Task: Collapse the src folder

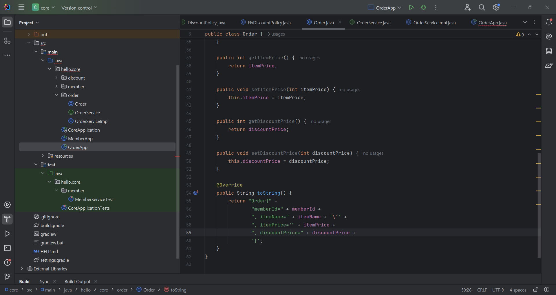Action: 29,43
